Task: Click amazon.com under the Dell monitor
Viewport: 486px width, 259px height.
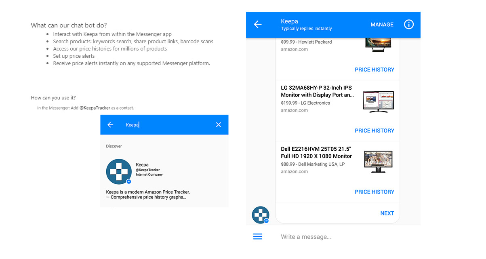Action: pos(294,172)
